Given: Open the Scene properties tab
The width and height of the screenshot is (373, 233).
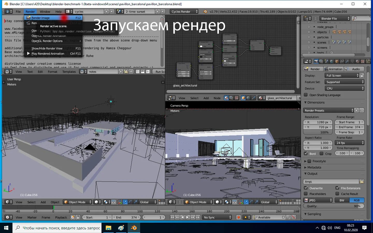Looking at the screenshot, I should click(326, 61).
